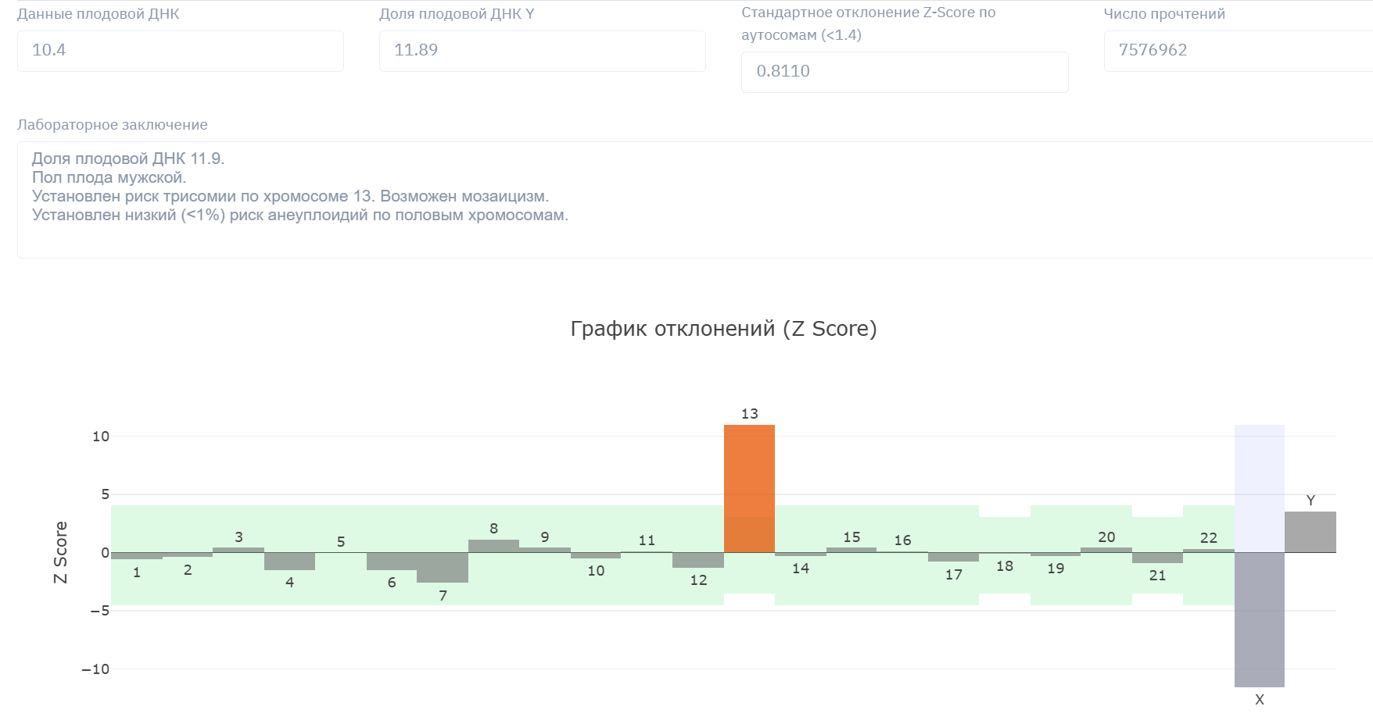Click the "Z Score" vertical axis label
The height and width of the screenshot is (724, 1373).
coord(60,552)
